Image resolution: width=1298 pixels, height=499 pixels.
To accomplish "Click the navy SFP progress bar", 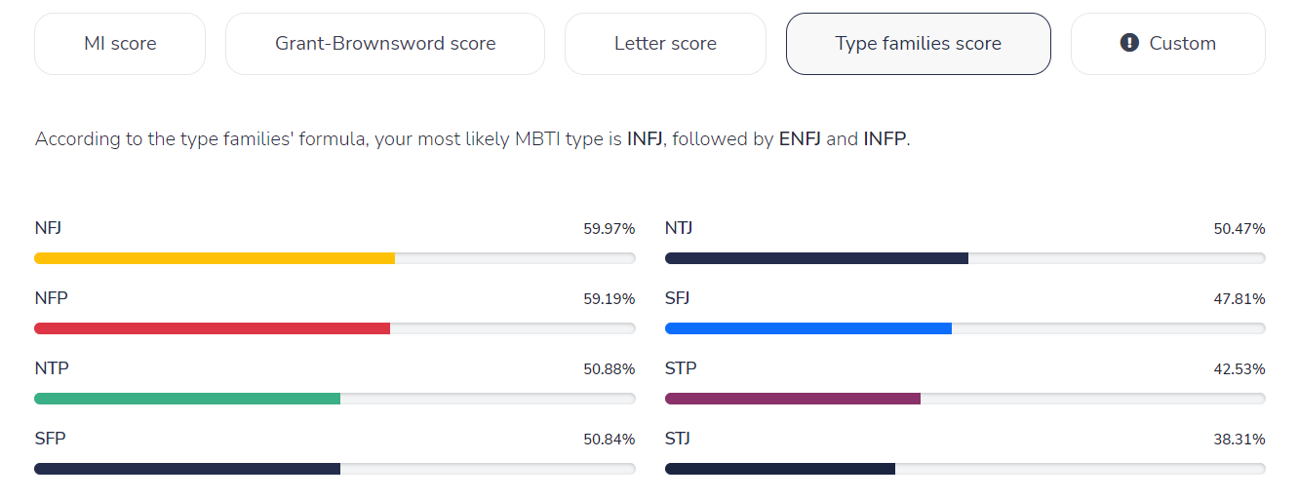I will click(x=187, y=469).
